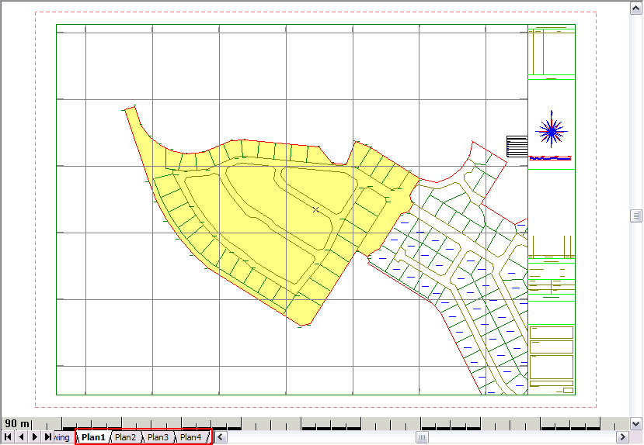Go to the previous sheet tab
Viewport: 644px width, 445px height.
pyautogui.click(x=21, y=437)
